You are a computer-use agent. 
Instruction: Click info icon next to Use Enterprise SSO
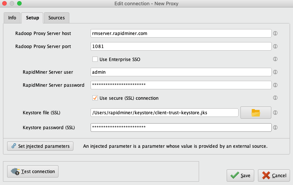[x=275, y=59]
